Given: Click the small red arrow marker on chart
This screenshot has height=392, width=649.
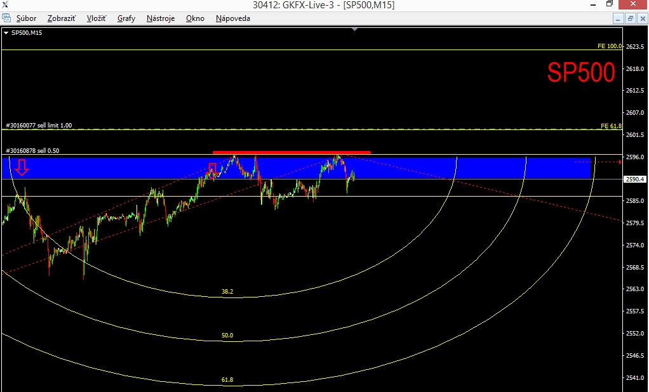Looking at the screenshot, I should (212, 171).
